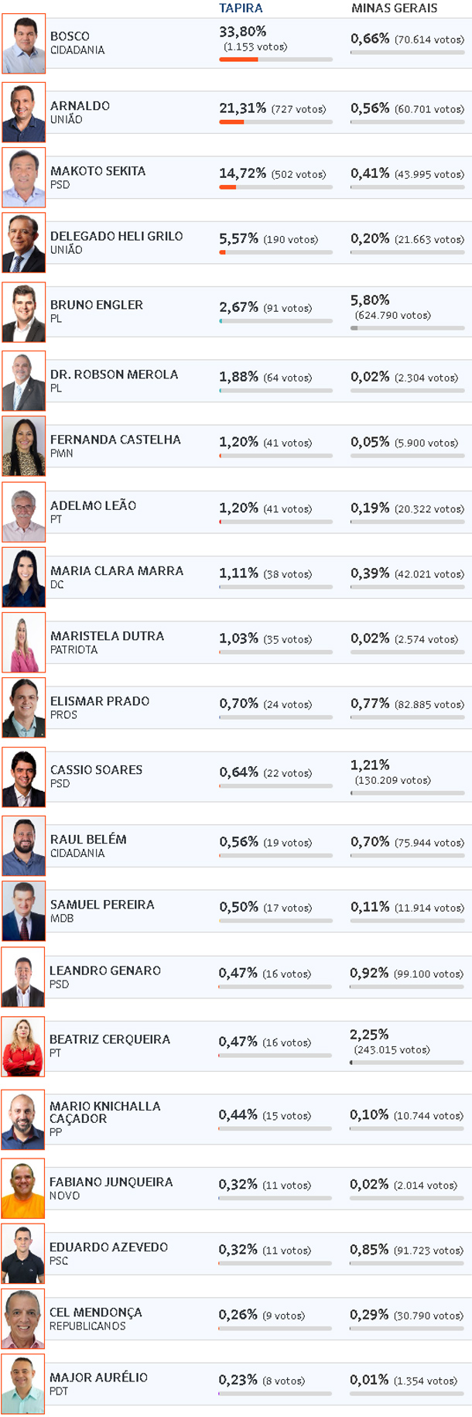Open the MARIO KNICHALLA CAÇADOR name link
Image resolution: width=472 pixels, height=1417 pixels.
105,1112
